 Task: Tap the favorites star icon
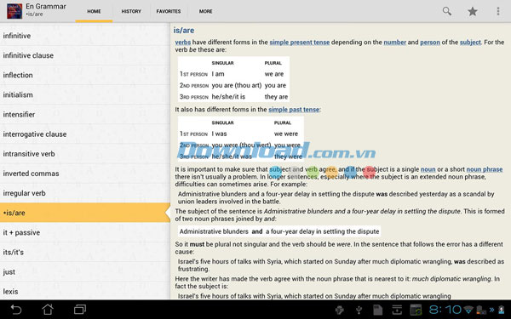coord(473,11)
